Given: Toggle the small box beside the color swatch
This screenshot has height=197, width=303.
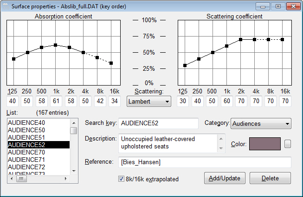Looking at the screenshot, I should tap(288, 144).
